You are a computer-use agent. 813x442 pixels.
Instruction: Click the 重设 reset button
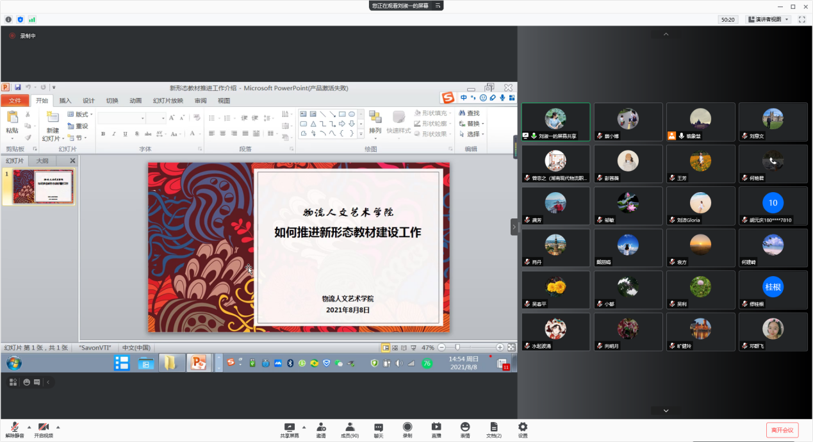(78, 126)
